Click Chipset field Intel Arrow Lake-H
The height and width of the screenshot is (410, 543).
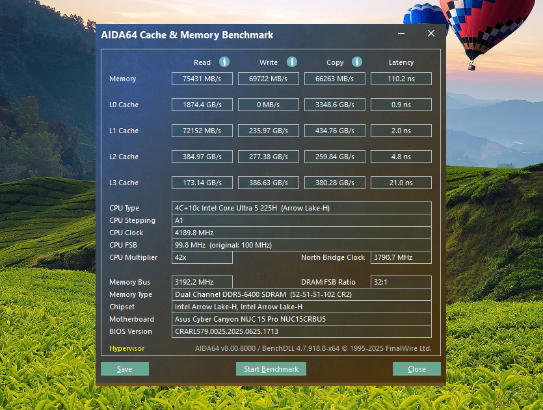pyautogui.click(x=302, y=307)
